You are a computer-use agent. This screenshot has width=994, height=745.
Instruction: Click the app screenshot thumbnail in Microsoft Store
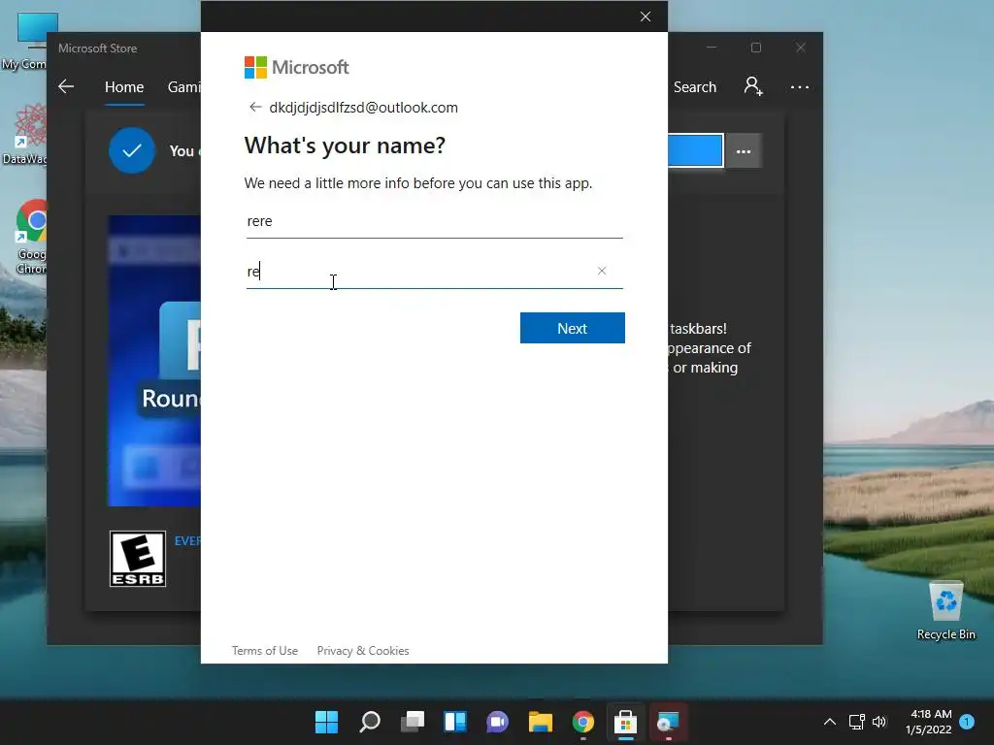pyautogui.click(x=154, y=361)
